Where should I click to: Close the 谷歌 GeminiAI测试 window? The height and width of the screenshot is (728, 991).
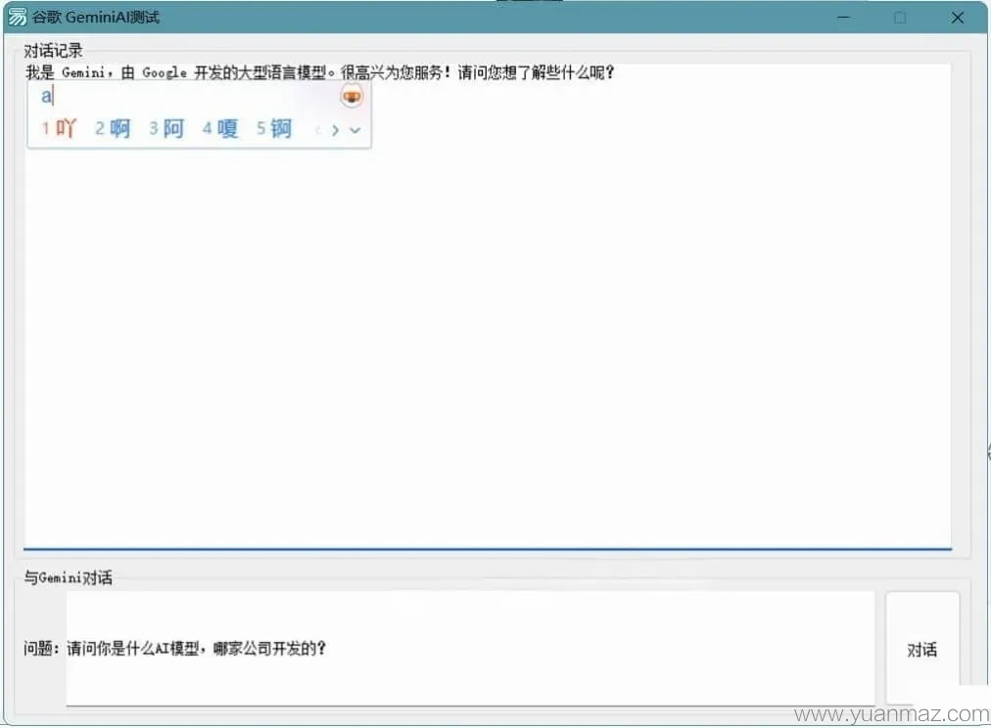coord(958,17)
